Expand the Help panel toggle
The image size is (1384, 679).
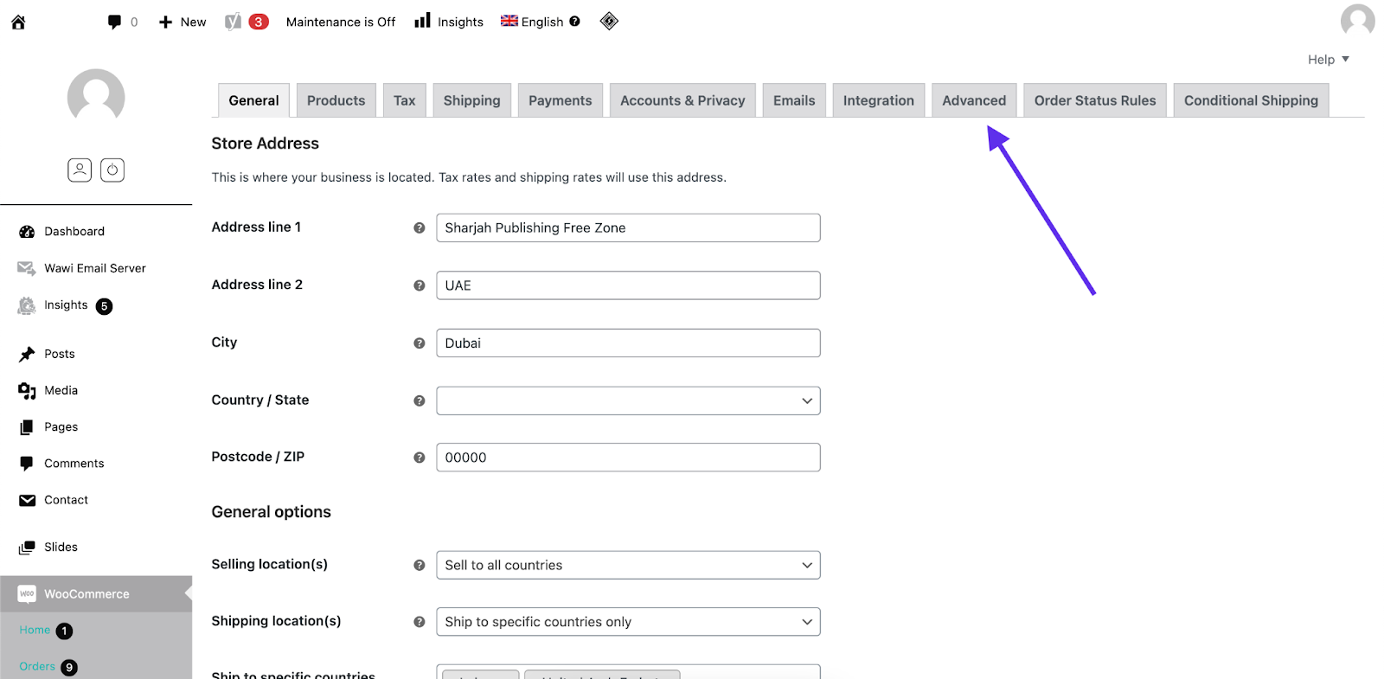point(1328,60)
